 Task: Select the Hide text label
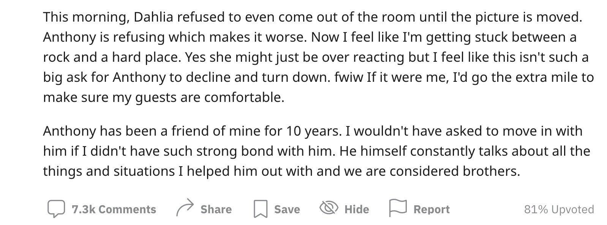click(x=357, y=209)
